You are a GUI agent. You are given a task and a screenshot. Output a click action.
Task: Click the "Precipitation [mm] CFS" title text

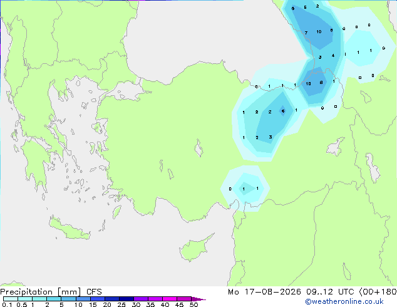[x=51, y=292]
